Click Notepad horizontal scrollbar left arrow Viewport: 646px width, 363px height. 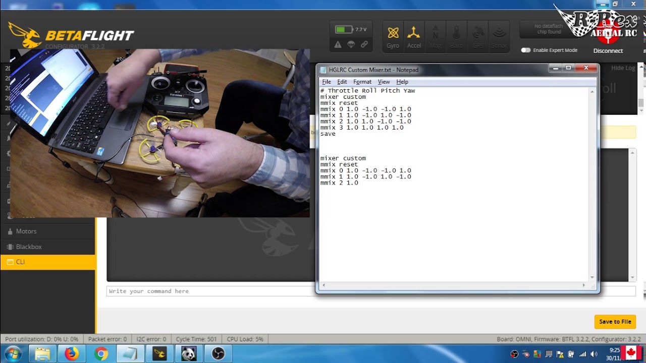323,285
